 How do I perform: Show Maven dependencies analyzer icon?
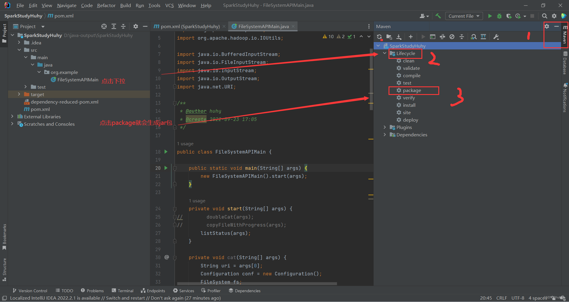[474, 37]
